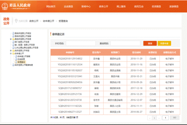
Task: Click application number SQBH20161111142326
Action: click(70, 106)
